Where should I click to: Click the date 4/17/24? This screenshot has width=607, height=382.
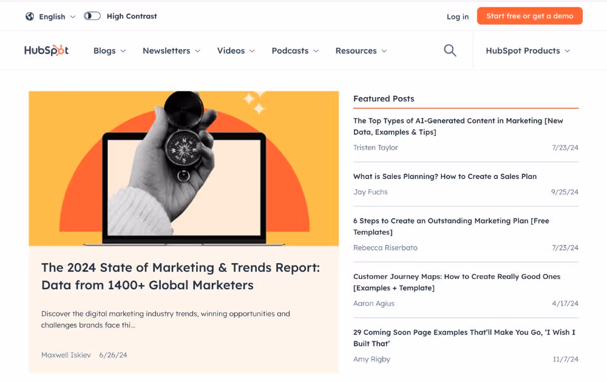click(x=565, y=303)
